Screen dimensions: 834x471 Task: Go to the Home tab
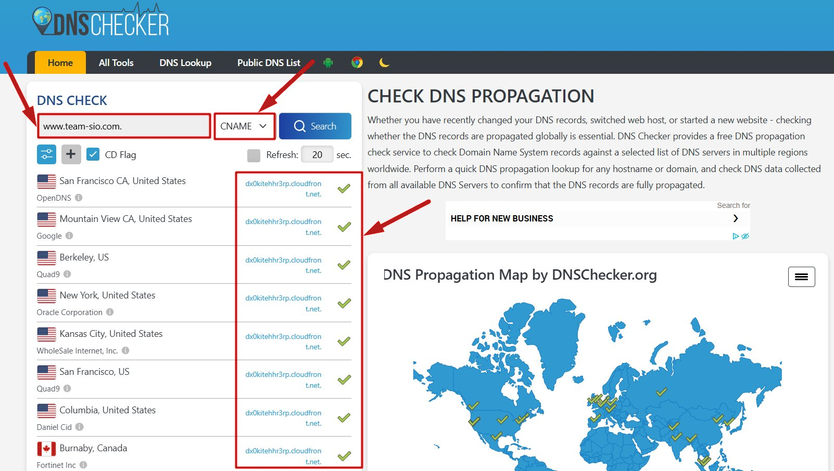(60, 63)
